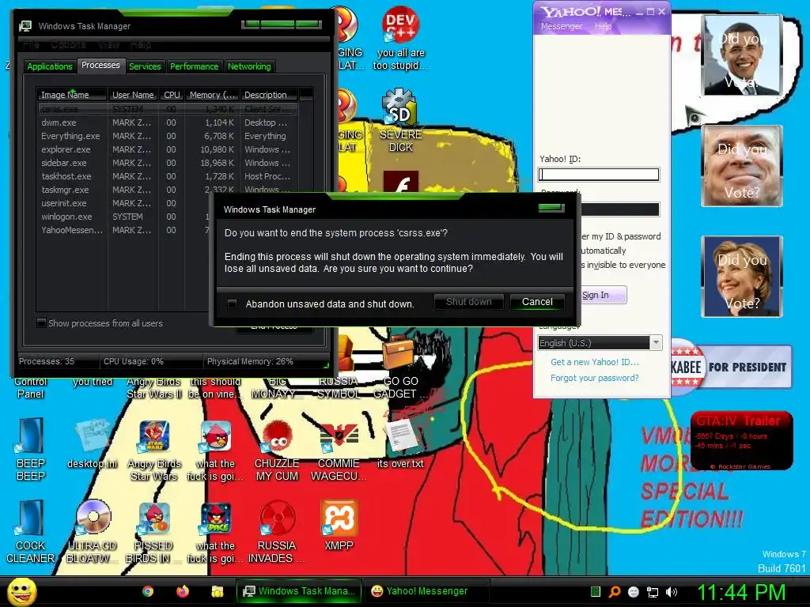Switch to the Performance tab
This screenshot has height=607, width=810.
195,66
